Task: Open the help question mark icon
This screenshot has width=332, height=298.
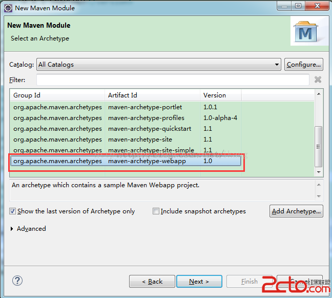Action: pos(17,281)
